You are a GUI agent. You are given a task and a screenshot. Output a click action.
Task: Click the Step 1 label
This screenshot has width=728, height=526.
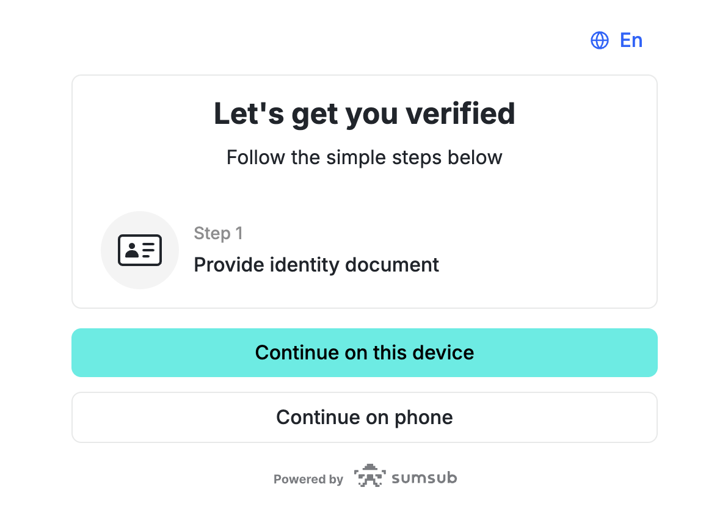(218, 233)
